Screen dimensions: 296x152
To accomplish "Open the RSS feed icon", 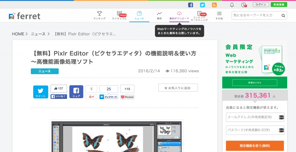I will (x=214, y=5).
